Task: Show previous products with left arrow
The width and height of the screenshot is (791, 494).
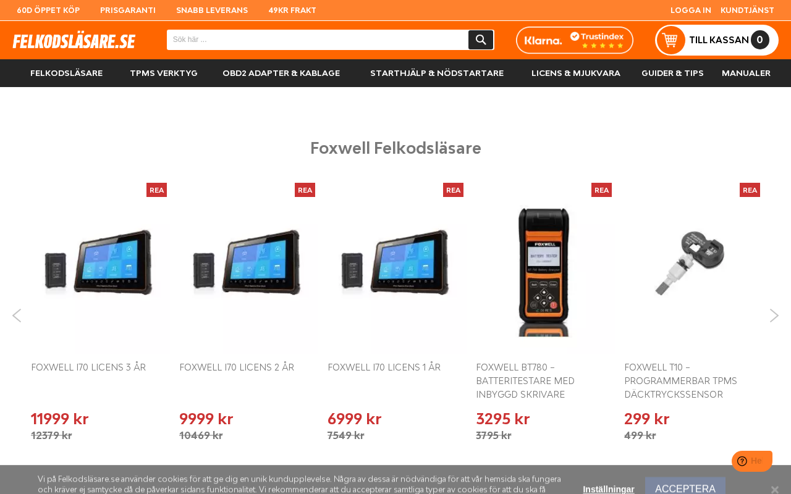Action: coord(17,316)
